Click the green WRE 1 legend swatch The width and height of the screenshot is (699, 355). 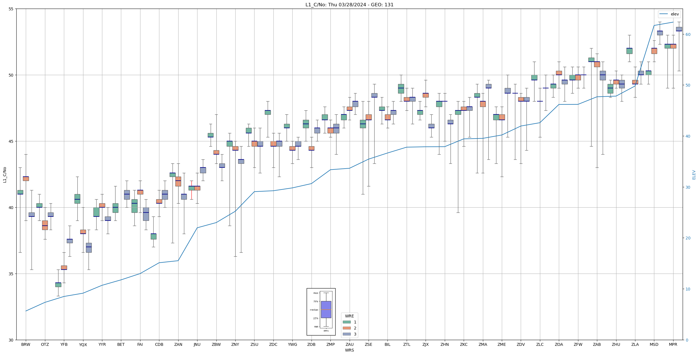[346, 322]
